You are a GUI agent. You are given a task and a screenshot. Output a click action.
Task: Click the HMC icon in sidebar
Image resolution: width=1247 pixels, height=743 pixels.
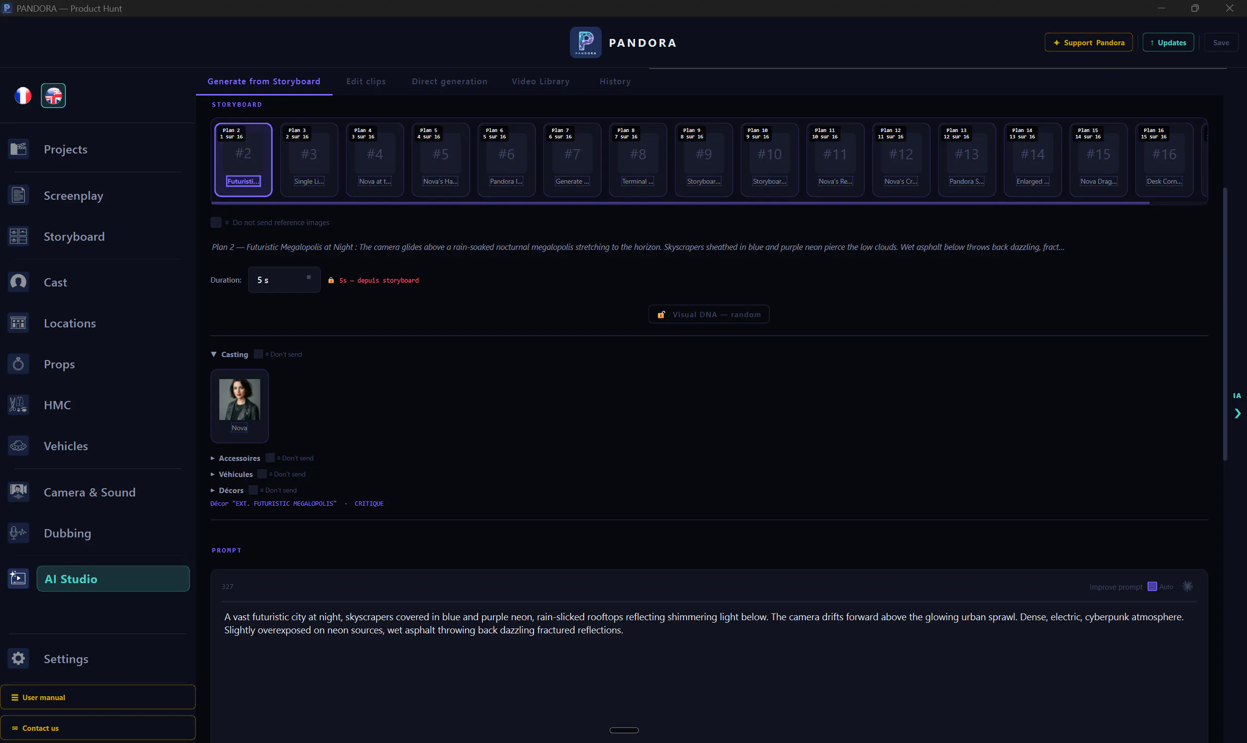coord(19,404)
